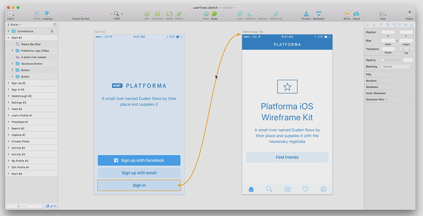Ungroup the selected layers
The height and width of the screenshot is (216, 423).
(47, 14)
